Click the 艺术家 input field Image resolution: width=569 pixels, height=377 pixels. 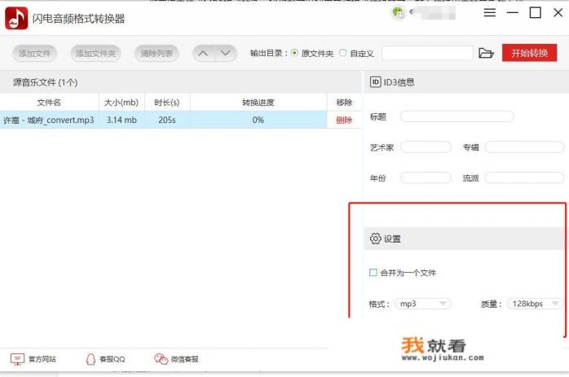[426, 147]
